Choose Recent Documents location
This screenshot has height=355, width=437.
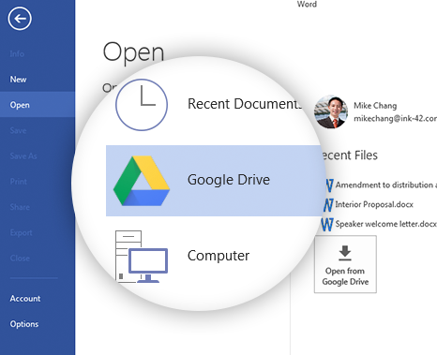(x=244, y=104)
